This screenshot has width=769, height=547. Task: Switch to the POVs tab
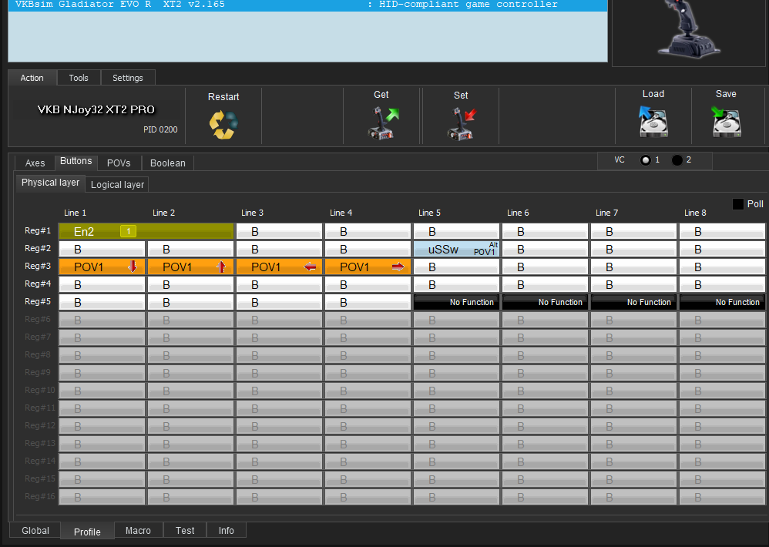[x=119, y=163]
